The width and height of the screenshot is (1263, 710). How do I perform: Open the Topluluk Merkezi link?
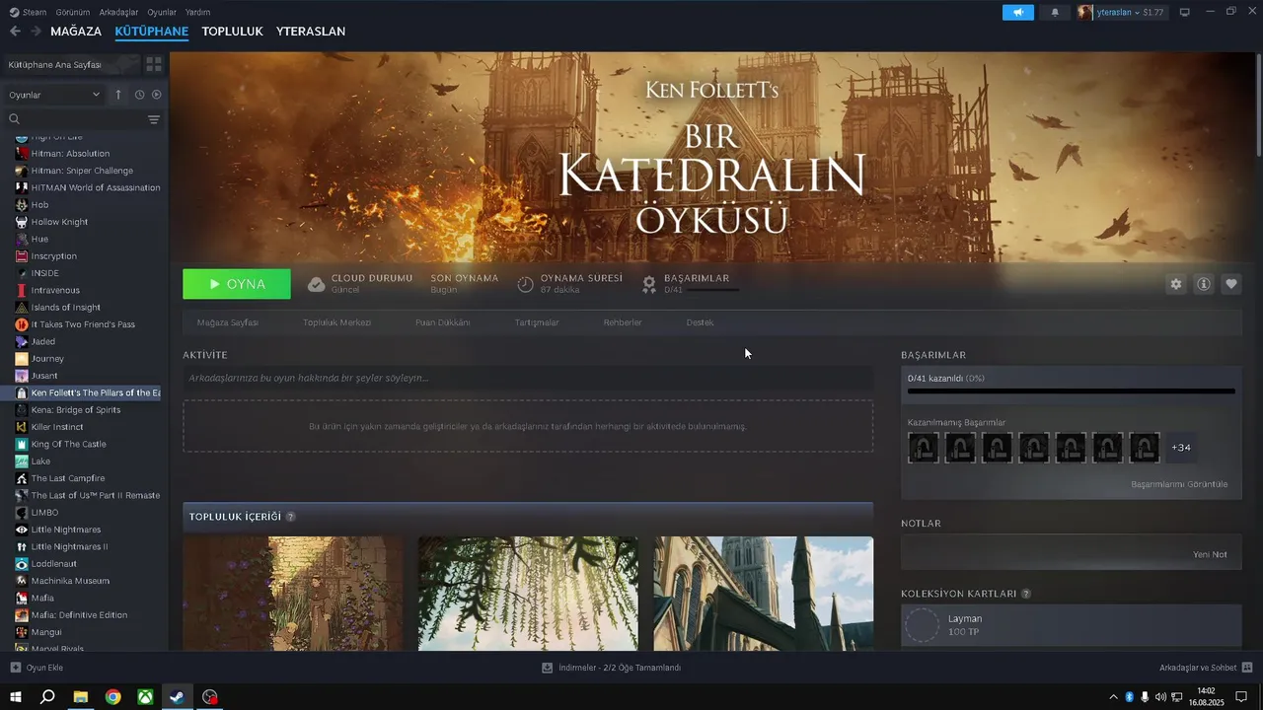pyautogui.click(x=336, y=322)
